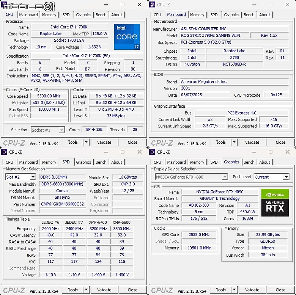Screen dimensions: 296x295
Task: Click Close in the SPD tab window
Action: point(132,290)
